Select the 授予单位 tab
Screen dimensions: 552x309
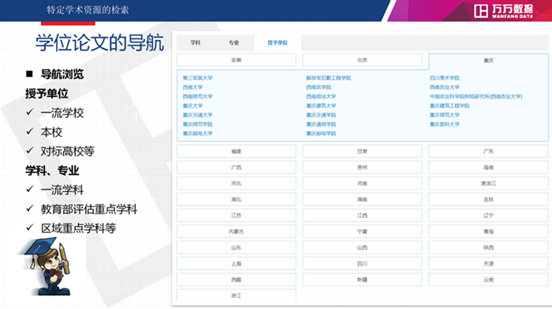tap(278, 42)
